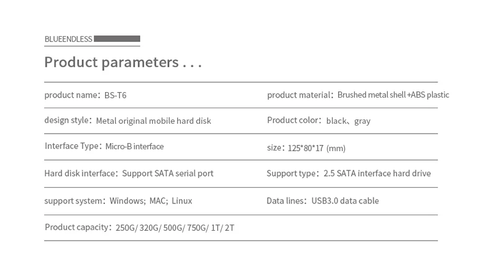The height and width of the screenshot is (265, 491).
Task: Click the Hard disk interface label
Action: [x=80, y=174]
